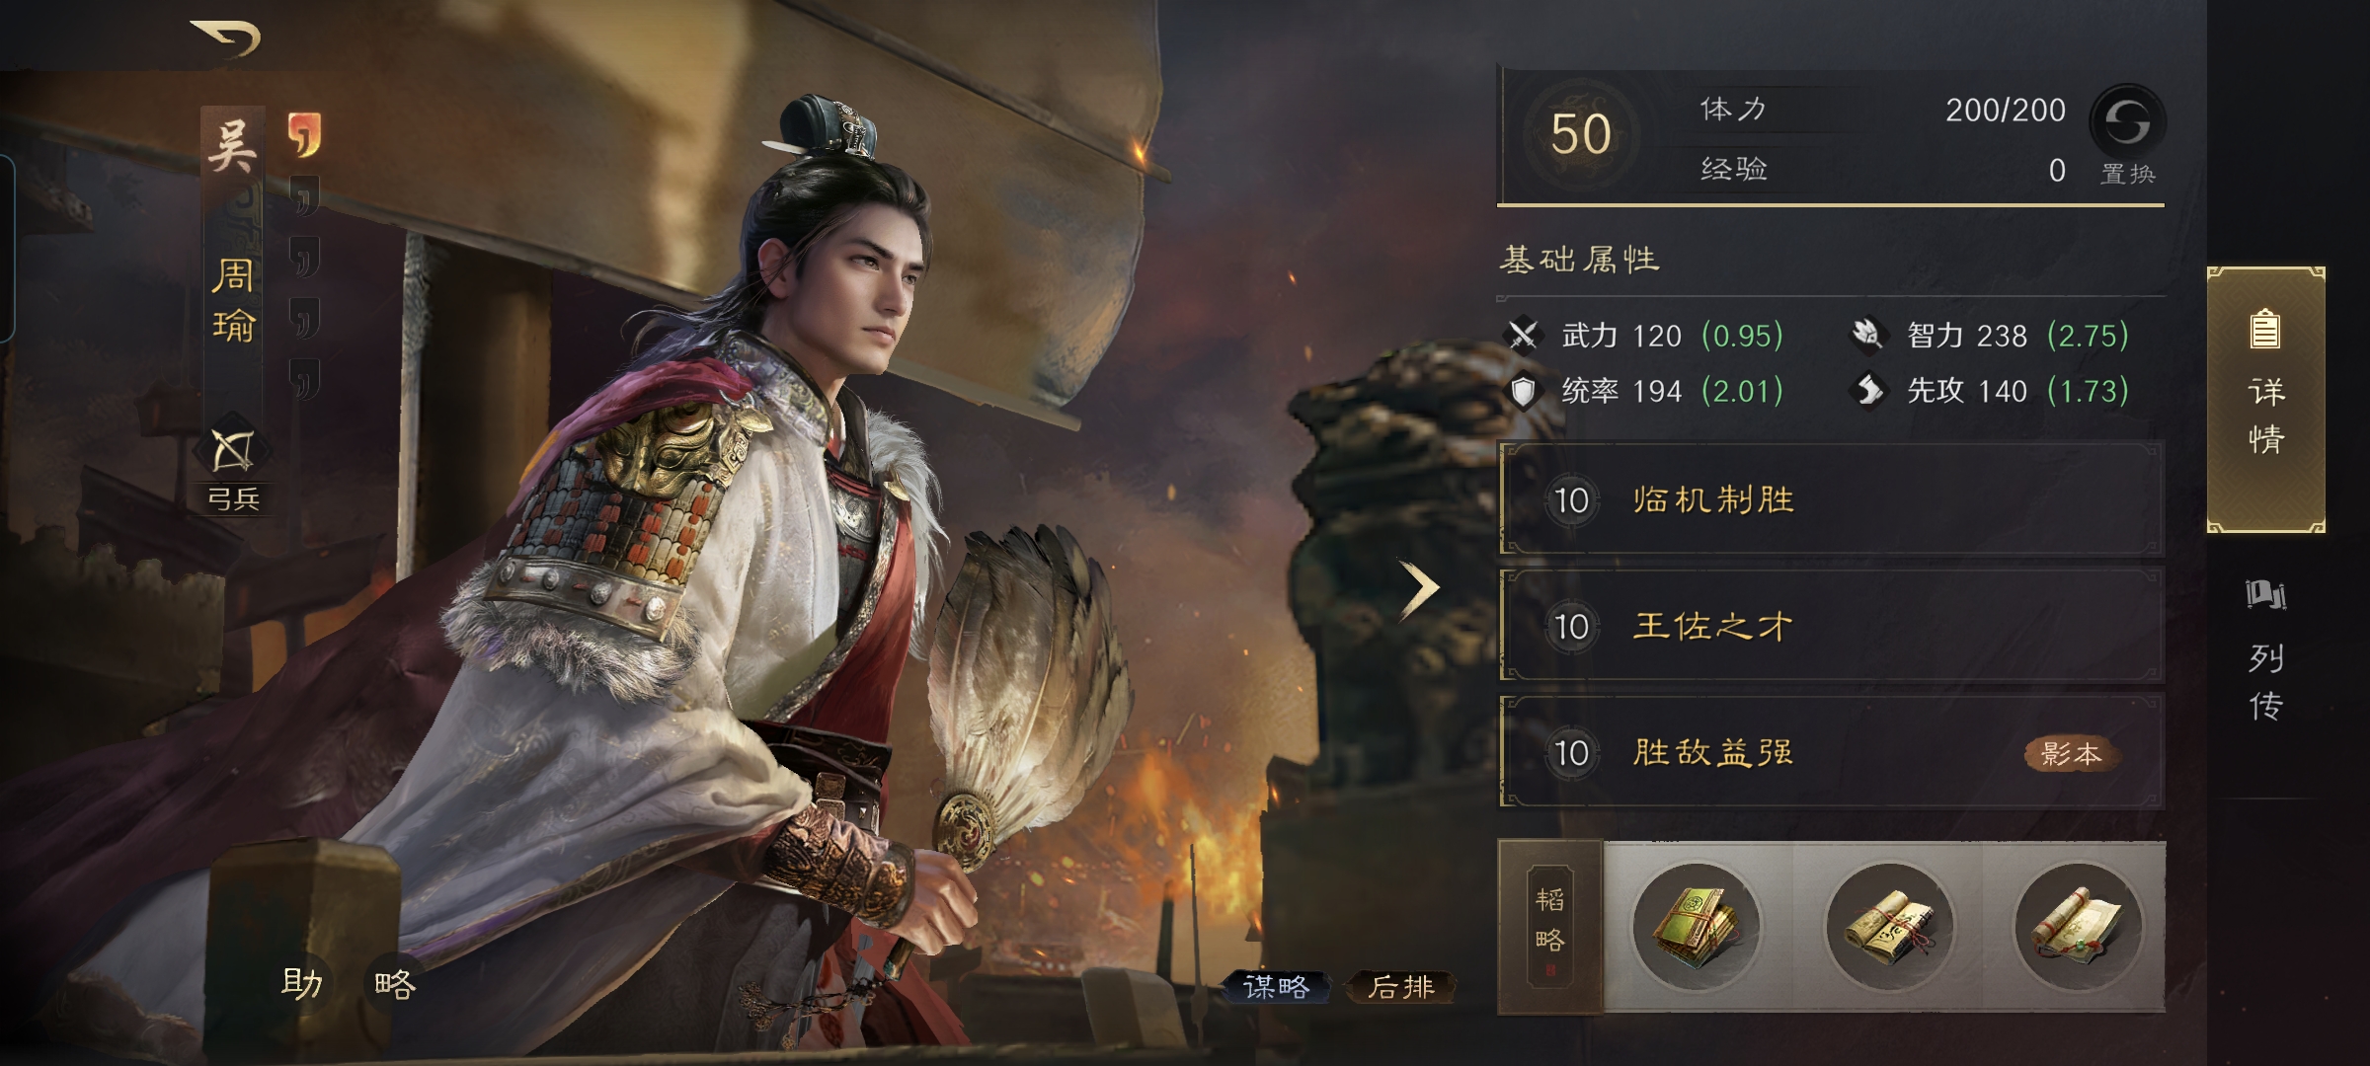Open the 胜敌益强 skill entry

click(x=1832, y=752)
